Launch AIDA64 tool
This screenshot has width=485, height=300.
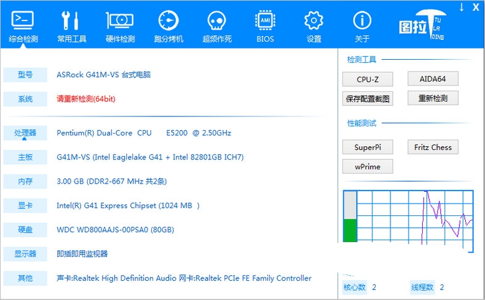click(x=433, y=79)
